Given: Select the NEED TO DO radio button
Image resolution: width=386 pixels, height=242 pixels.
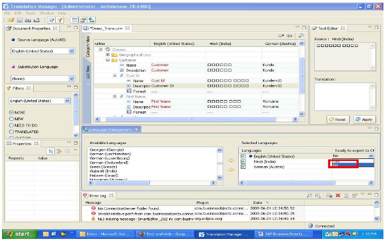Looking at the screenshot, I should (11, 125).
